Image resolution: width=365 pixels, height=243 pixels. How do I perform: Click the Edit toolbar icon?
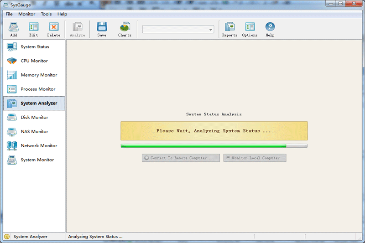coord(33,29)
